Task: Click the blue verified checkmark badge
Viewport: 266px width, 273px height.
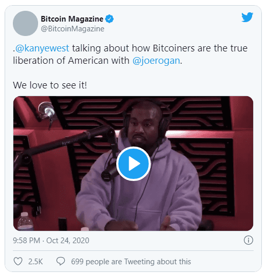Action: pyautogui.click(x=109, y=19)
